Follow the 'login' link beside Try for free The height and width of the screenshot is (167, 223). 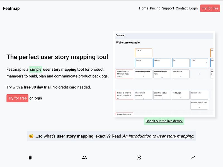[38, 98]
